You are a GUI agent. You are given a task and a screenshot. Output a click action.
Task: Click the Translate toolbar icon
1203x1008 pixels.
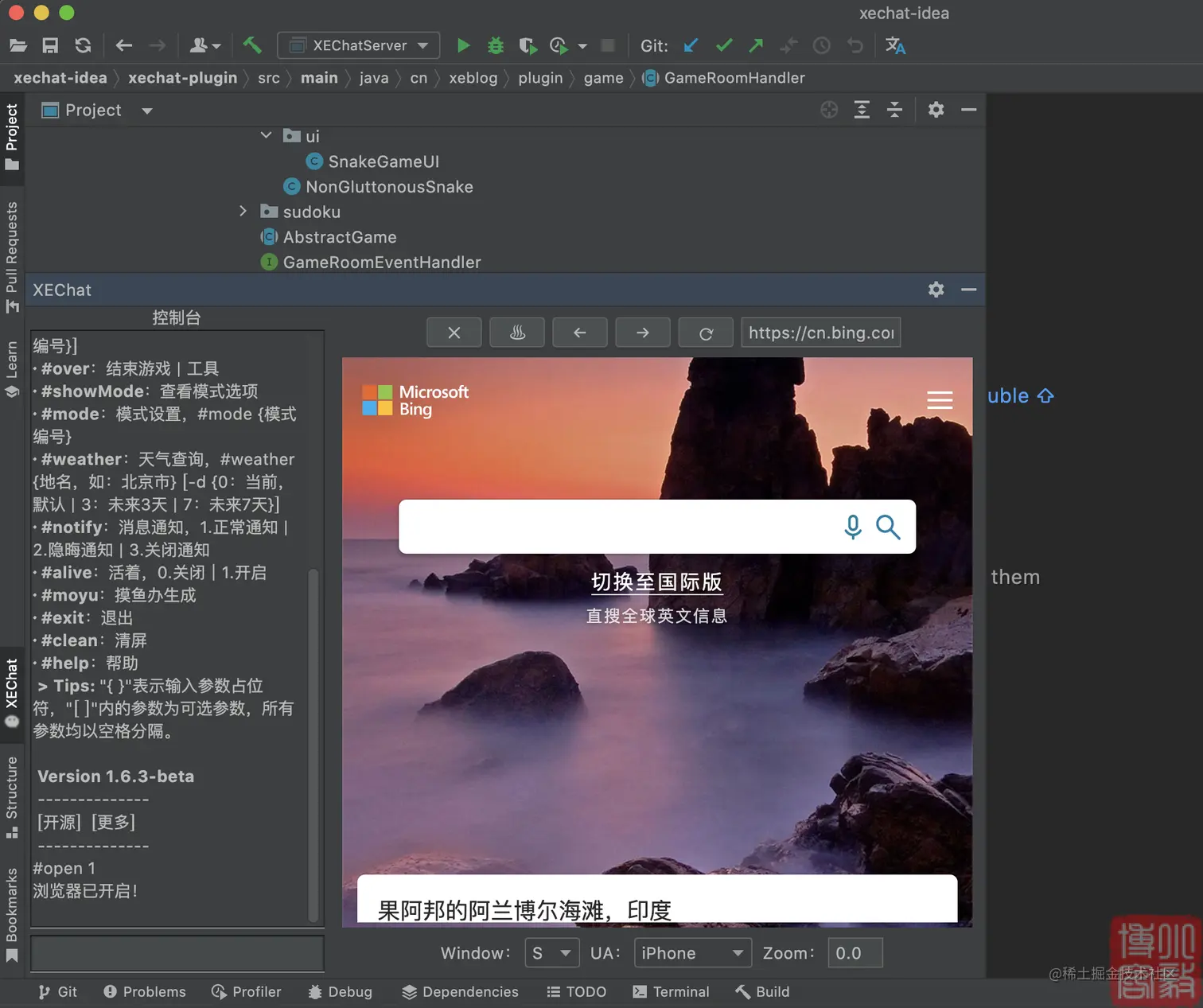(895, 45)
